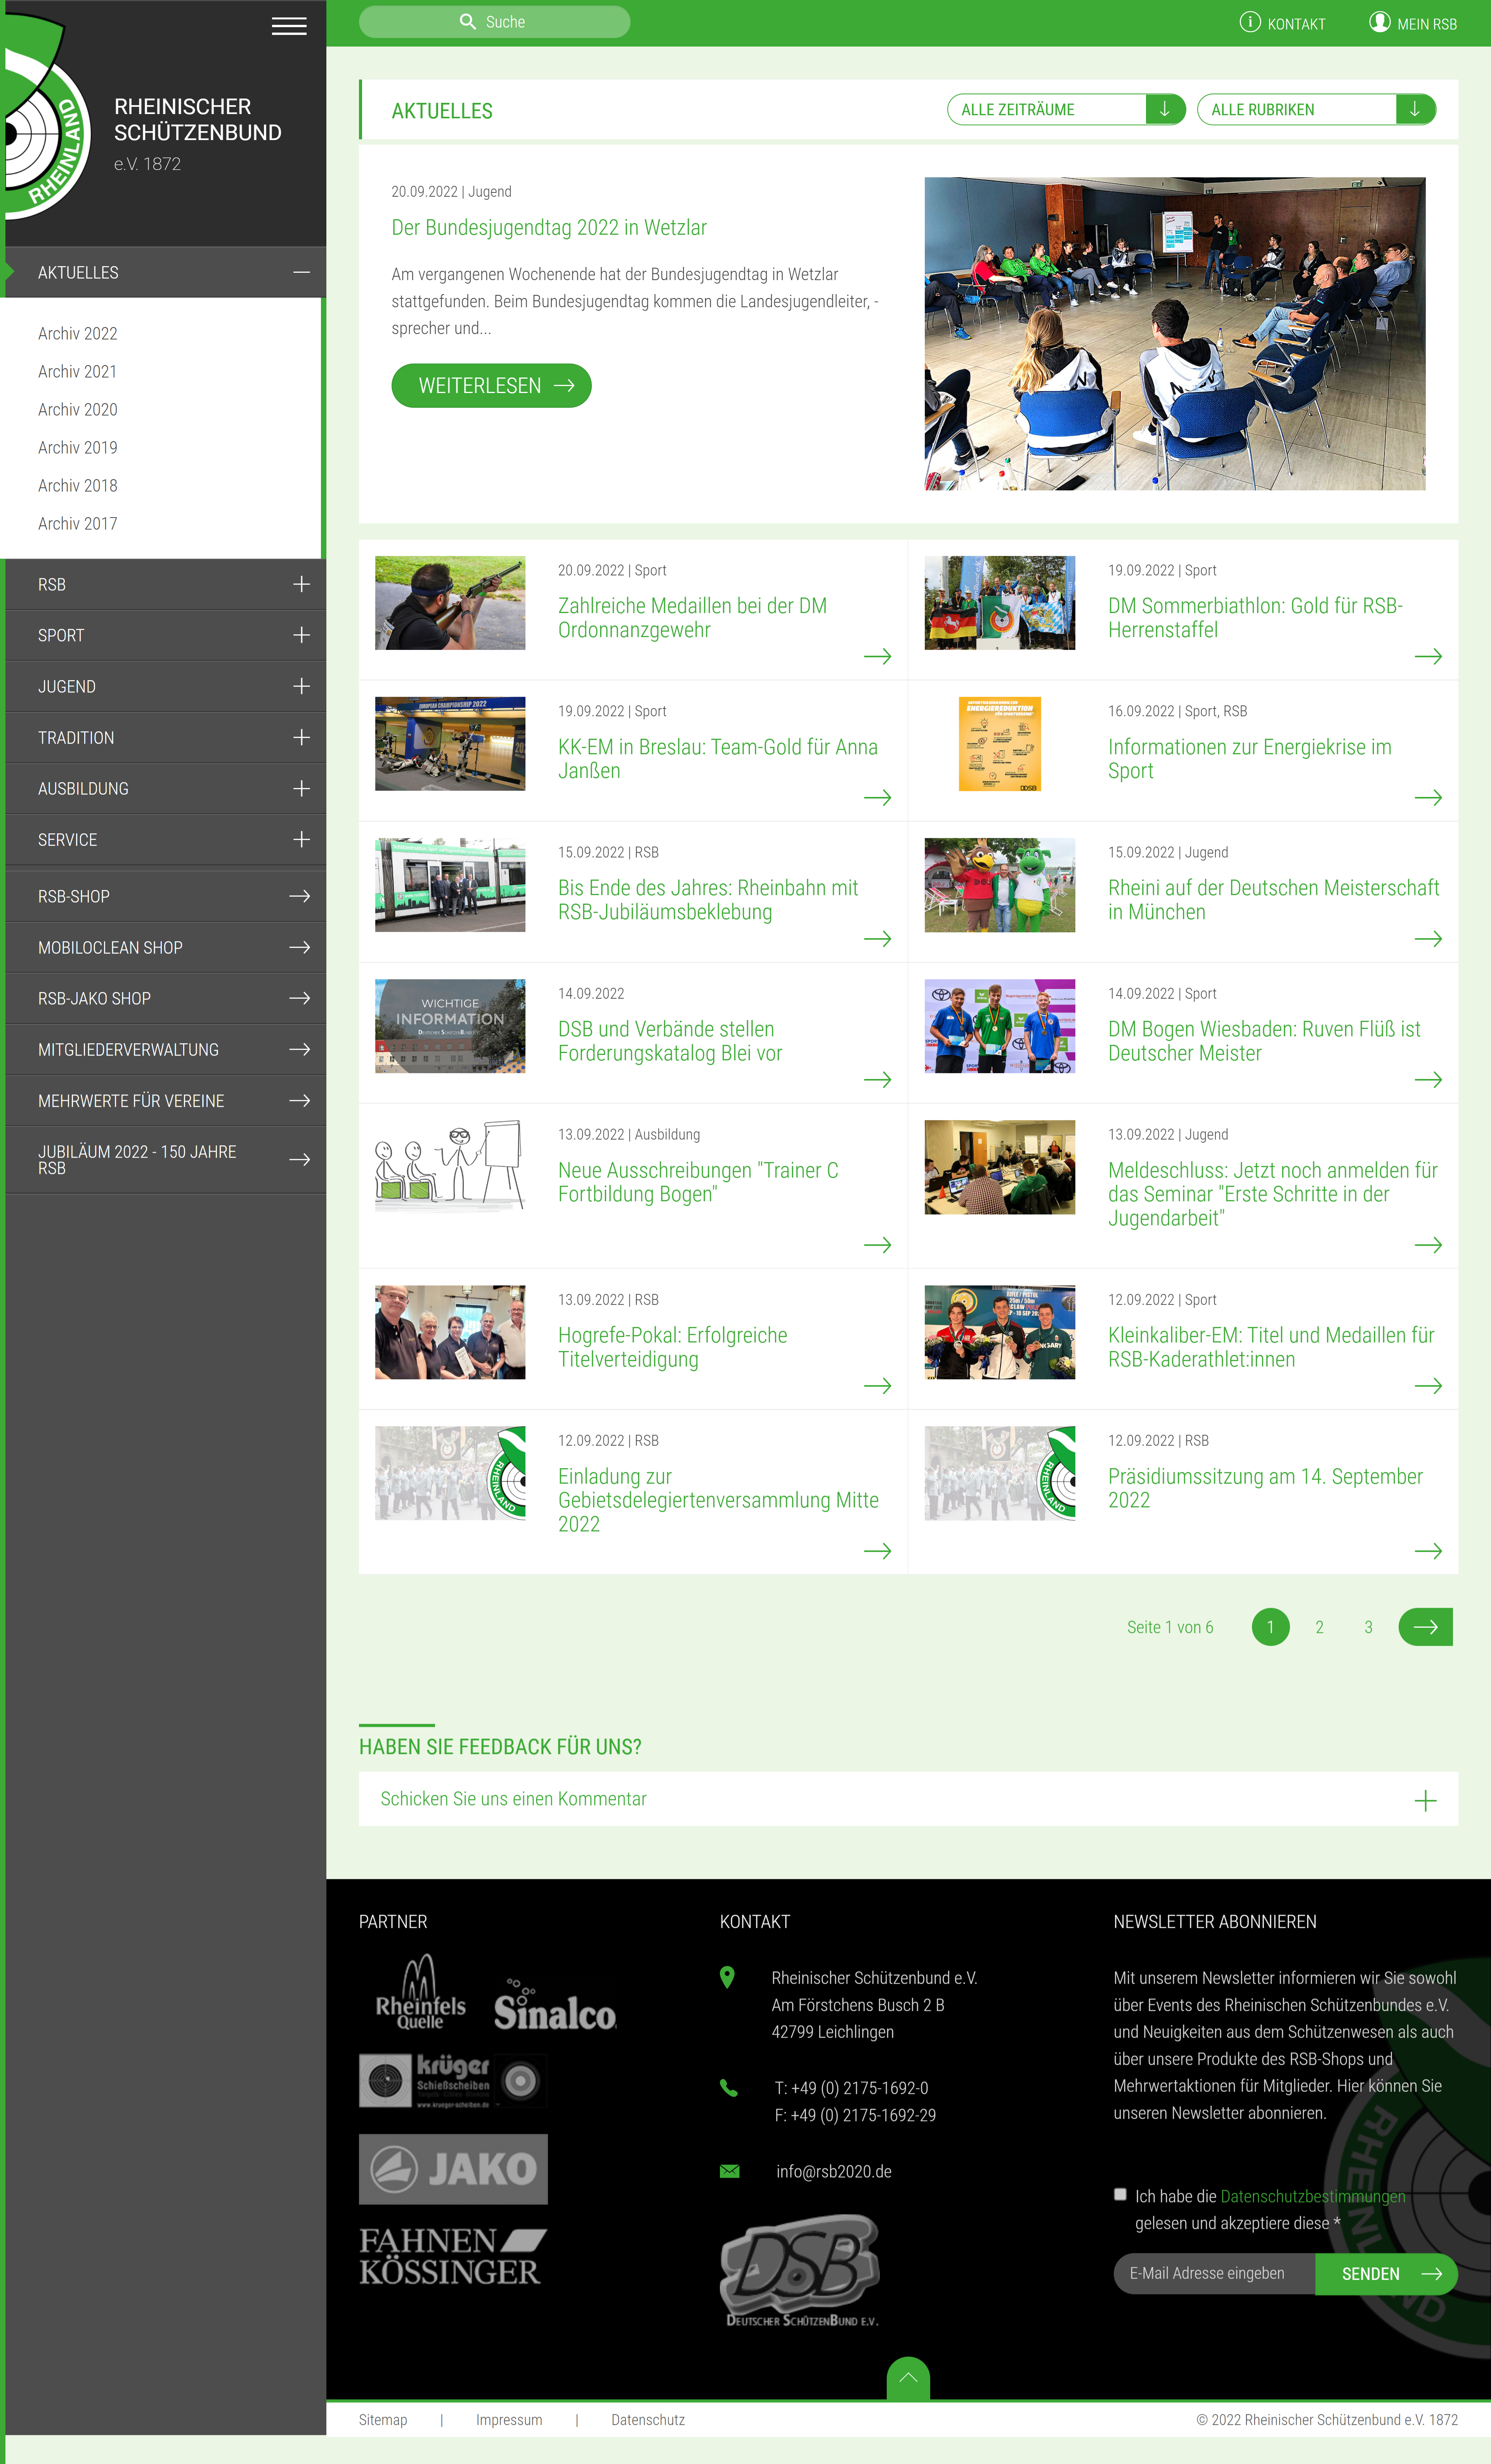The width and height of the screenshot is (1491, 2464).
Task: Click the Fahnen Kössinger logo
Action: click(452, 2256)
